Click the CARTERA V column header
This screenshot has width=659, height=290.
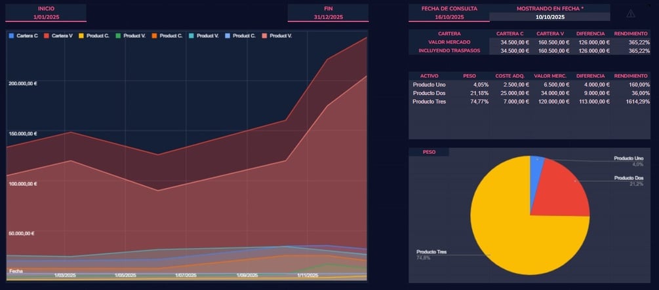click(551, 33)
